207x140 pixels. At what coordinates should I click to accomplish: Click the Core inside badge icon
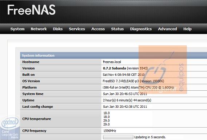click(10, 128)
